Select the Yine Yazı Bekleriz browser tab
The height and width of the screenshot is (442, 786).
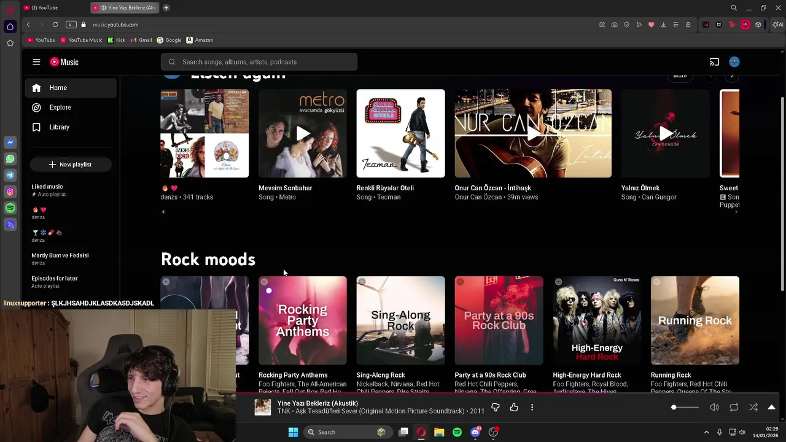[125, 7]
